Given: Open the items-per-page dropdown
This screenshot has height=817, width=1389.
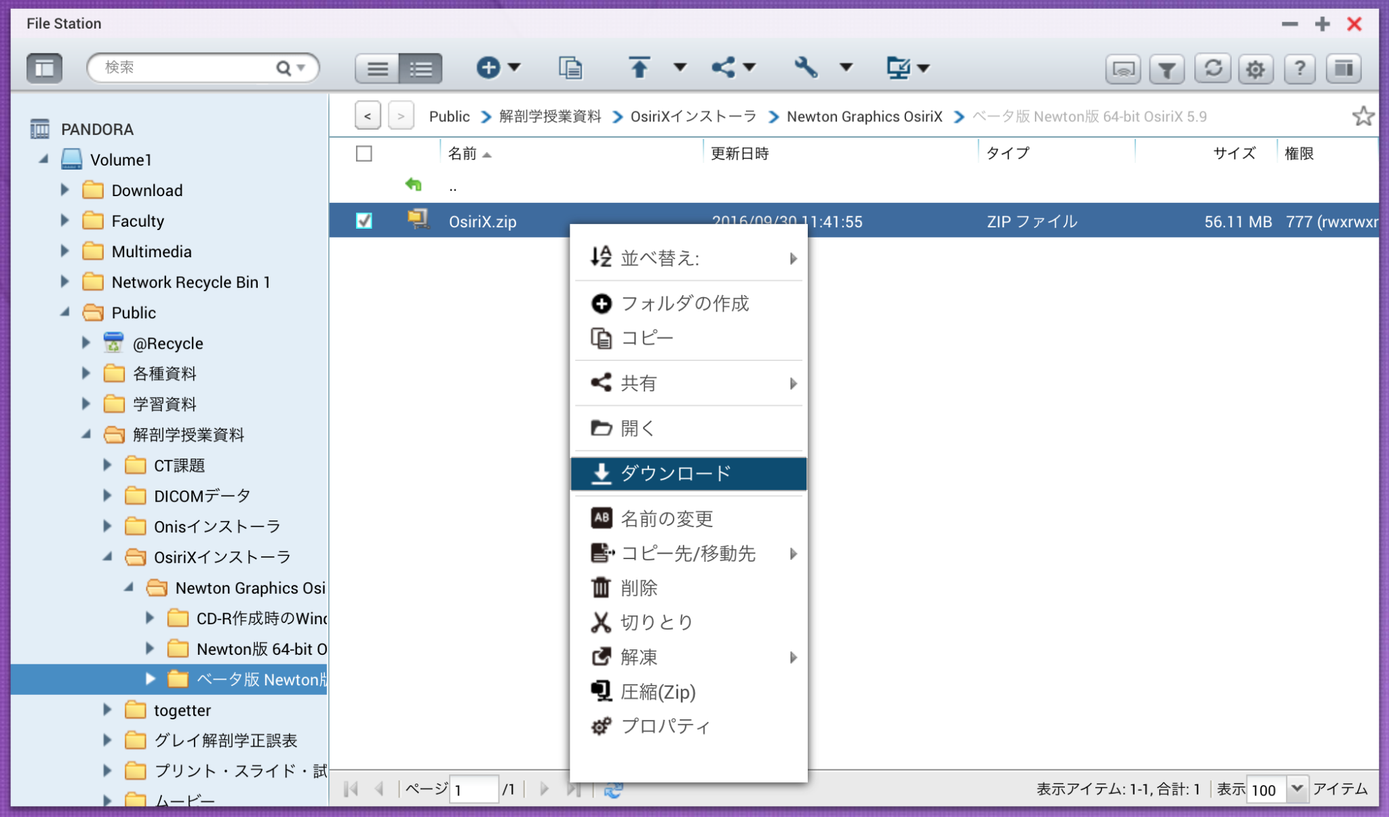Looking at the screenshot, I should click(1297, 788).
